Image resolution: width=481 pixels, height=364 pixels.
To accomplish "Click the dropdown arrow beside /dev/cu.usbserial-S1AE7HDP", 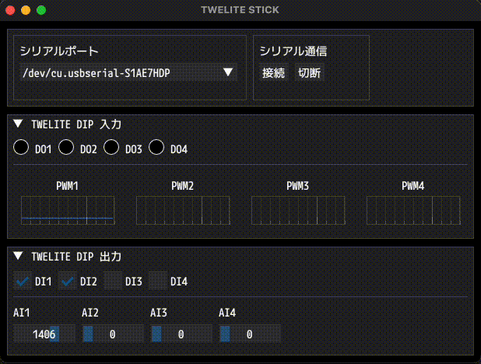I will (227, 72).
